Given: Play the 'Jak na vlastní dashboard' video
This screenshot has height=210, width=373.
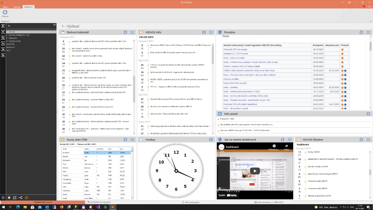Looking at the screenshot, I should pyautogui.click(x=254, y=171).
